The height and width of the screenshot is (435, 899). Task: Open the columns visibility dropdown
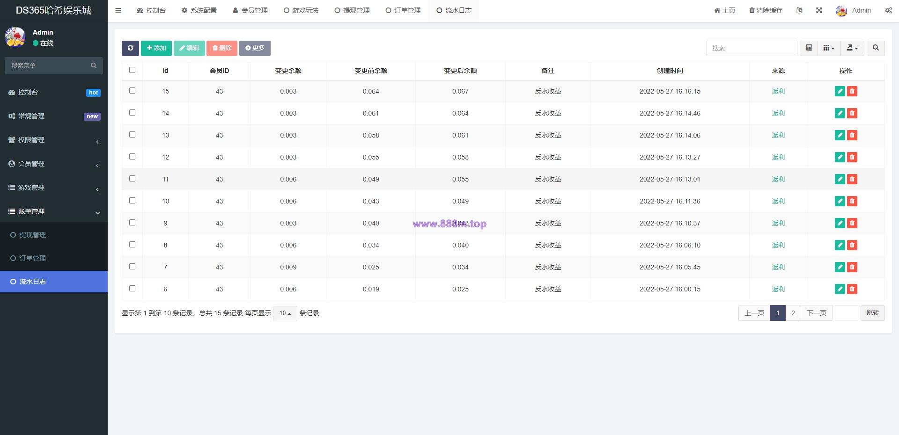pyautogui.click(x=829, y=48)
